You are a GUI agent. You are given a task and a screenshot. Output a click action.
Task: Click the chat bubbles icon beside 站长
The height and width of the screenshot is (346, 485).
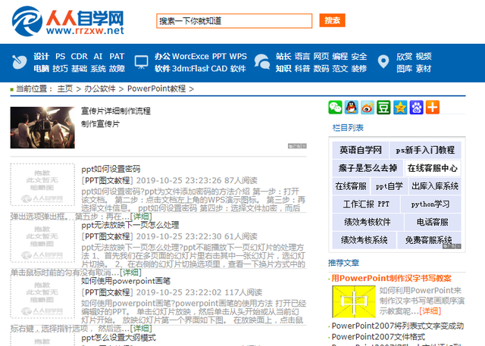tap(262, 61)
